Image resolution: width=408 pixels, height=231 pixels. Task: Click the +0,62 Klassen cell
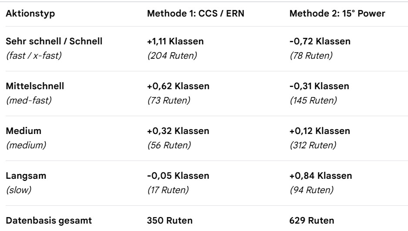point(178,86)
